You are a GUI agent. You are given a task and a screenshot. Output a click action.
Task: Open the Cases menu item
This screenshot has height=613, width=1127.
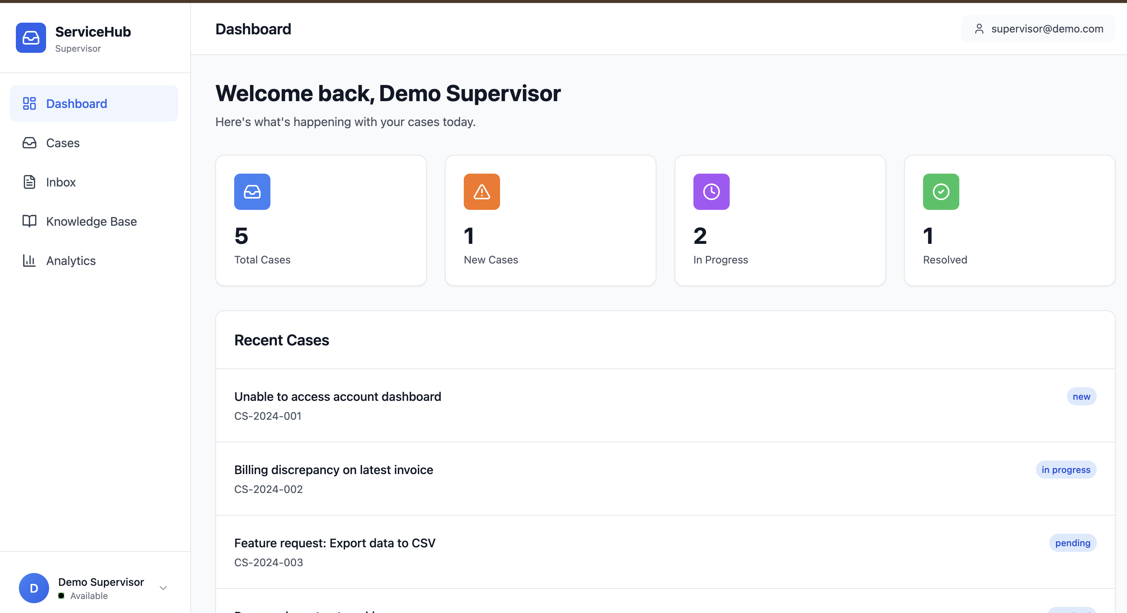(63, 143)
